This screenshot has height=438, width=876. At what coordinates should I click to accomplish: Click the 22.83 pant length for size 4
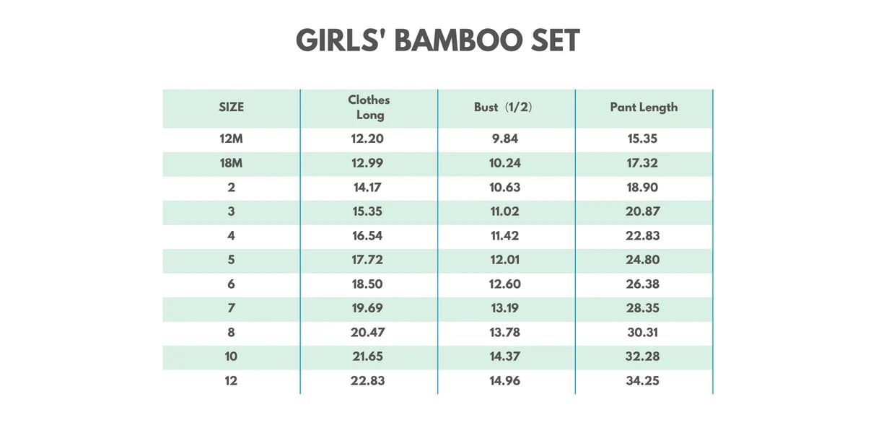click(643, 236)
